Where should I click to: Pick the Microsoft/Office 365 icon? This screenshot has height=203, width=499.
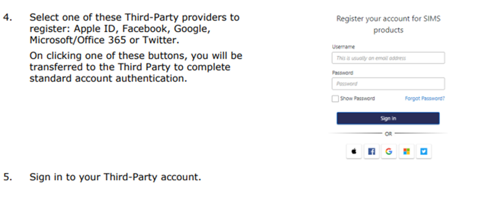(406, 151)
